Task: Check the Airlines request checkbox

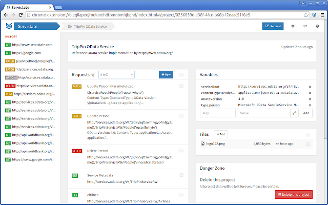Action: pyautogui.click(x=181, y=195)
